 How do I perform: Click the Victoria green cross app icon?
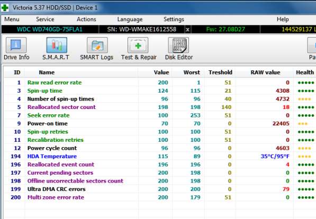point(5,8)
